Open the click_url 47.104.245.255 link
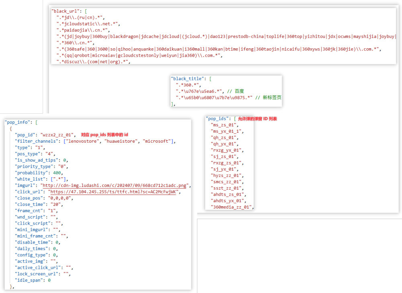The image size is (402, 293). tap(113, 192)
